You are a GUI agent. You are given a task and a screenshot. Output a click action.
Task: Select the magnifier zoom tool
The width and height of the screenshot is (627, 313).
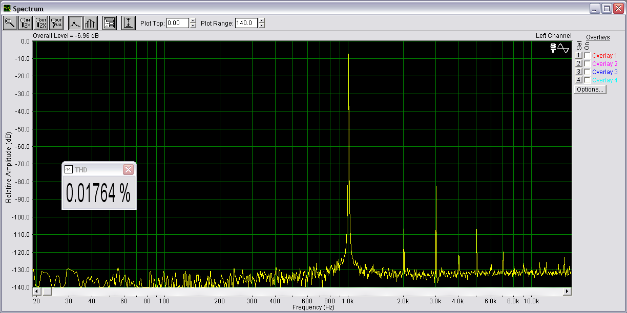10,23
